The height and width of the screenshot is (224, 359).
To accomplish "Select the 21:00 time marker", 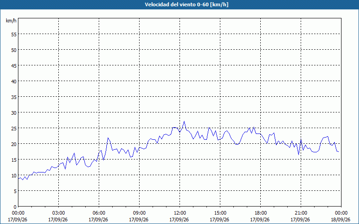I will [301, 213].
